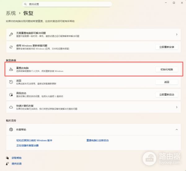Click the 恢复选项 section label
This screenshot has height=171, width=186.
(11, 60)
